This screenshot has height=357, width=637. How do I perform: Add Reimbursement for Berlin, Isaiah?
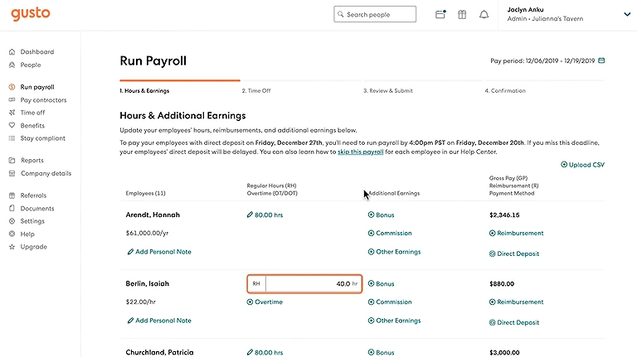coord(516,302)
